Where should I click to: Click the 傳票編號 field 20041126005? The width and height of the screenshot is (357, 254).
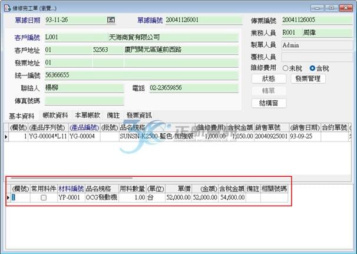click(x=317, y=20)
